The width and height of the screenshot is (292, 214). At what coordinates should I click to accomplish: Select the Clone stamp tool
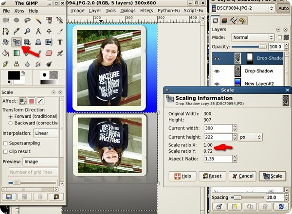coord(17,64)
